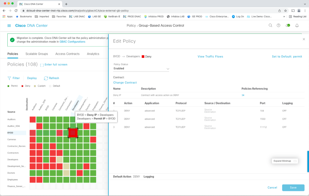Expand hidden bookmarks with the chevron
Screen dimensions: 309x196
click(284, 17)
